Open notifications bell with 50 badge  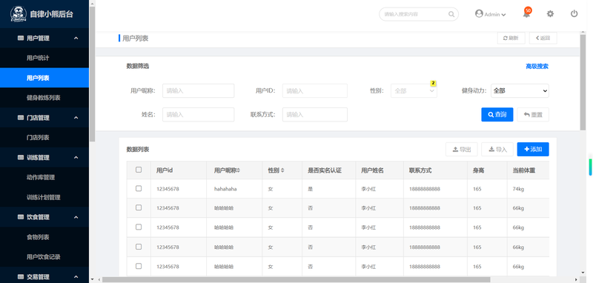point(526,13)
